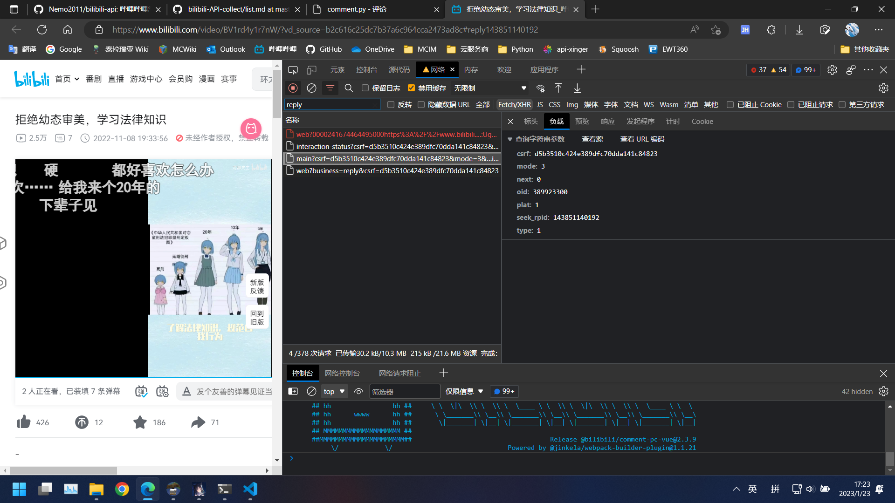Import HAR file using upload arrow icon
This screenshot has width=895, height=503.
pos(558,88)
